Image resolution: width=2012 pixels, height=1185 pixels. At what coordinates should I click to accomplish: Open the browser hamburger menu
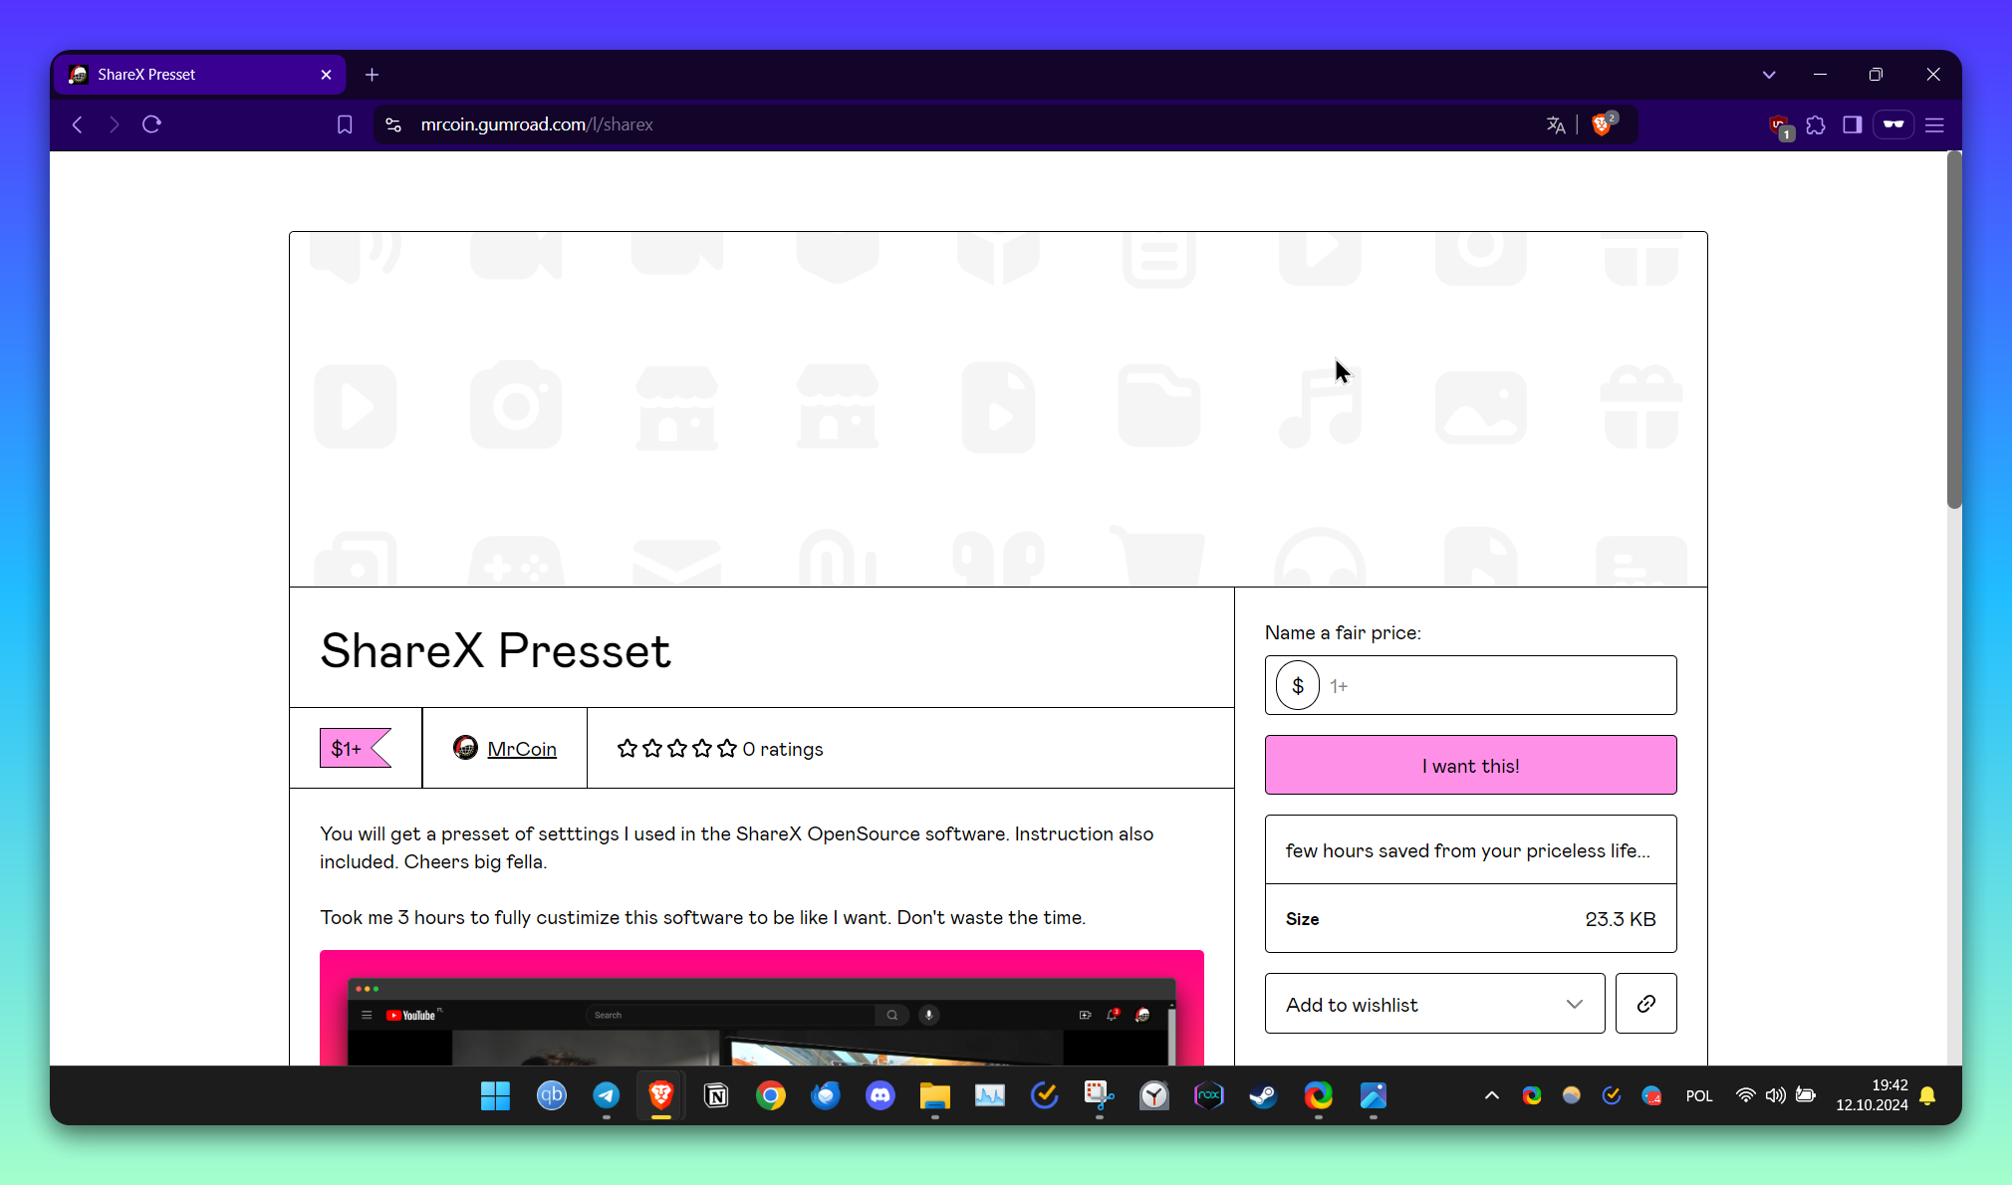1935,124
